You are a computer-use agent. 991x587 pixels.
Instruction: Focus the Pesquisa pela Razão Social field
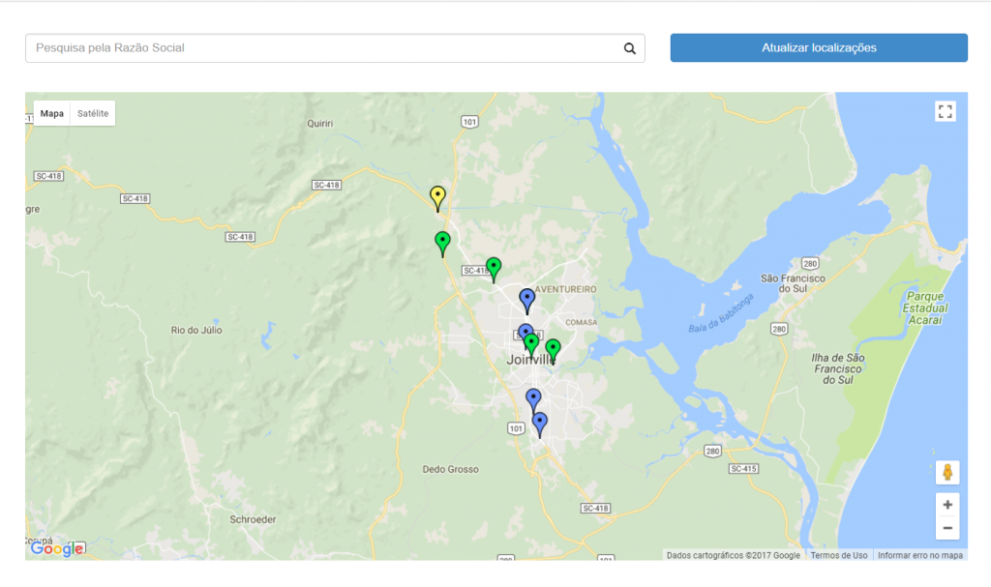click(335, 48)
